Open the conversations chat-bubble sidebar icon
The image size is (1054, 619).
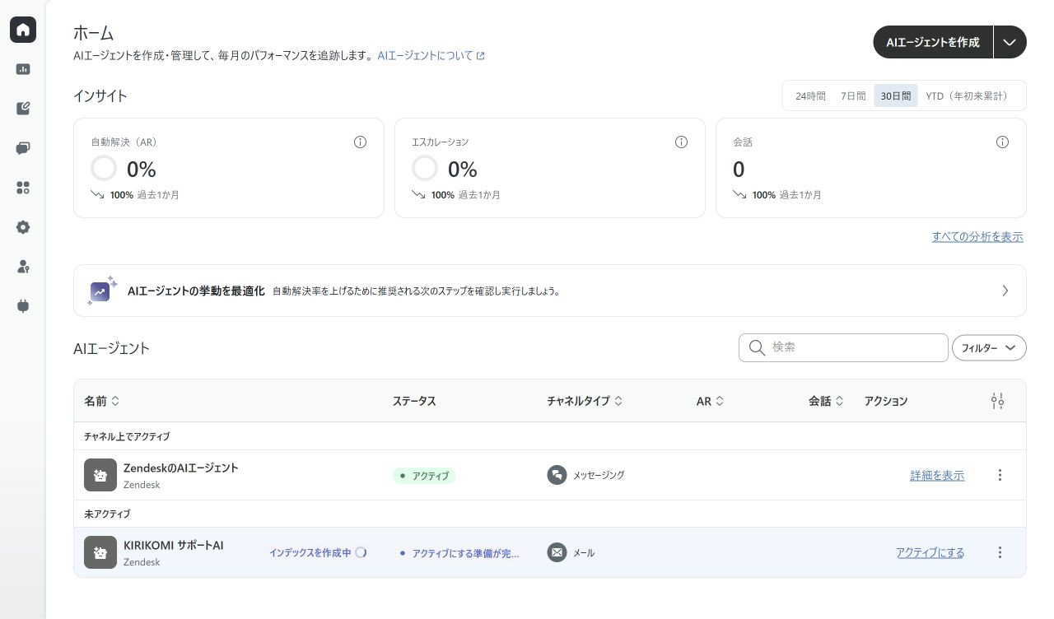[23, 148]
